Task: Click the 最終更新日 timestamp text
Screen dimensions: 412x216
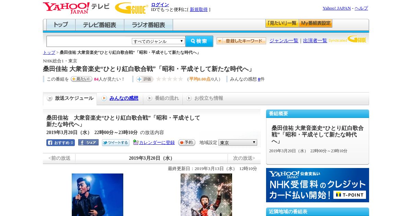Action: (x=213, y=168)
